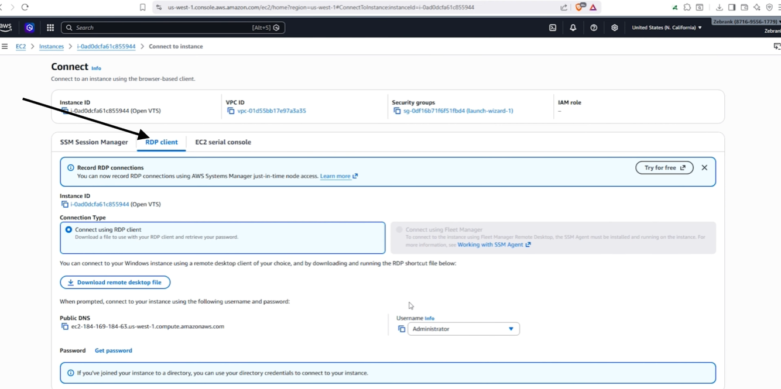The height and width of the screenshot is (389, 781).
Task: Open the Working with SSM Agent link
Action: point(494,245)
